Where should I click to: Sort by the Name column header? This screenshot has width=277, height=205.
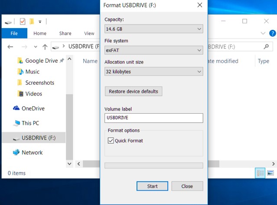[90, 61]
